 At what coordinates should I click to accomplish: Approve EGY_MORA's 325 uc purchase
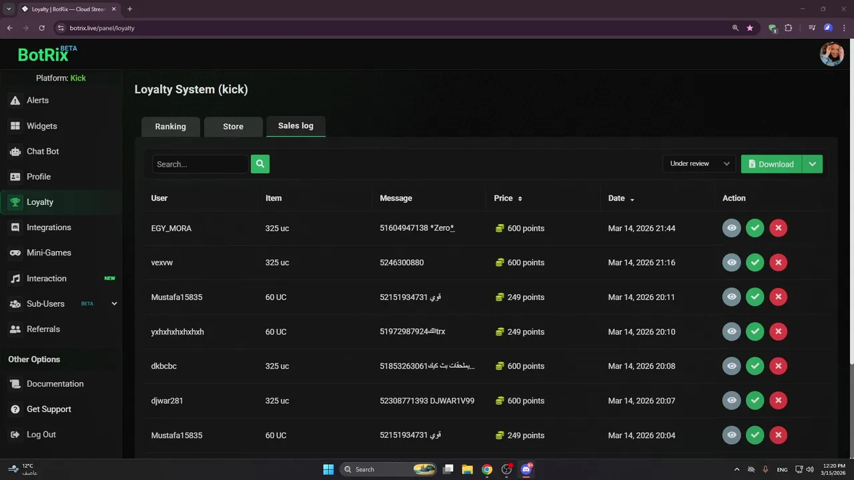click(x=755, y=228)
